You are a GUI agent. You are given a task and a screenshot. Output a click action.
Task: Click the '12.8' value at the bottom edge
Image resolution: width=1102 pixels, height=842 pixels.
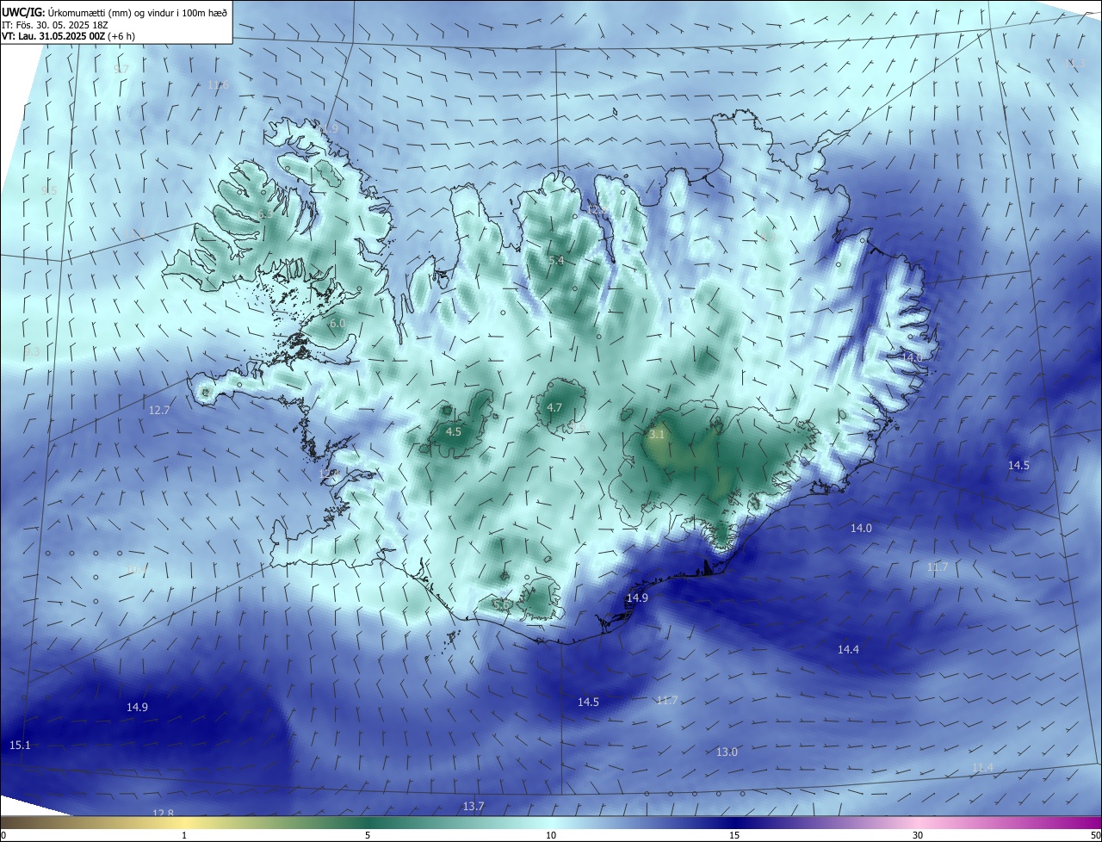[163, 814]
